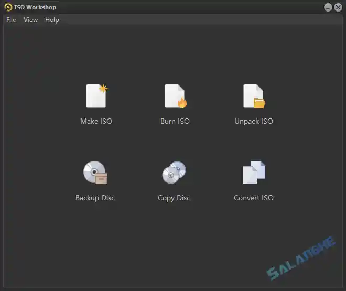Open the Make ISO tool icon

[96, 96]
